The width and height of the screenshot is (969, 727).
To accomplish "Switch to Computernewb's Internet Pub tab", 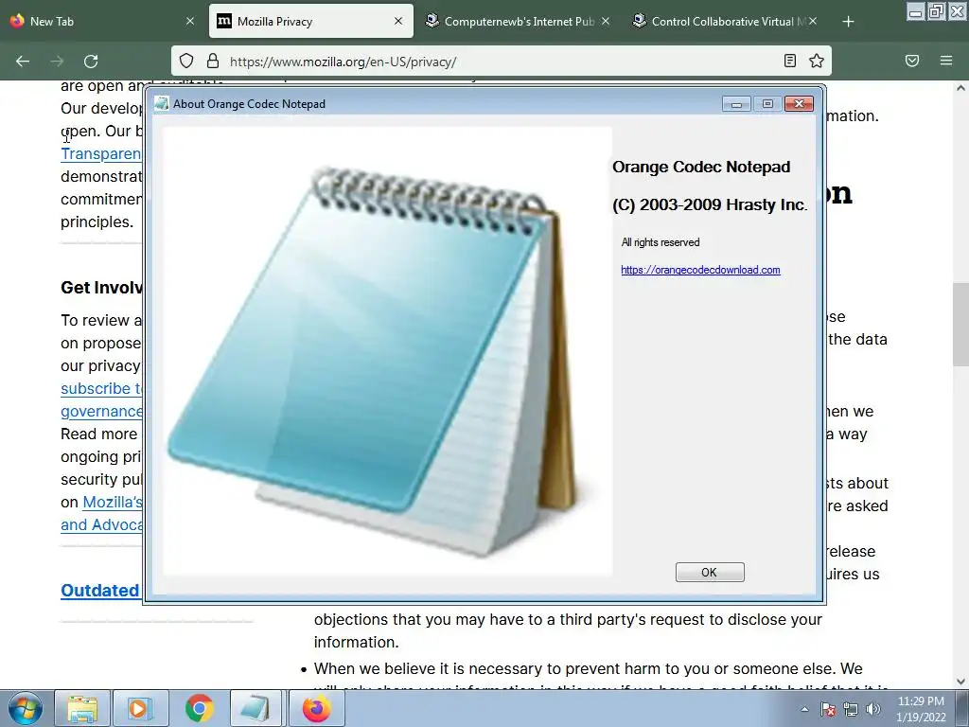I will pos(520,22).
